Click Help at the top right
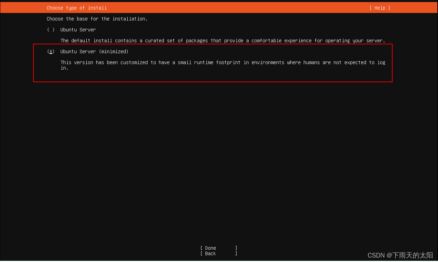438x262 pixels. 380,8
